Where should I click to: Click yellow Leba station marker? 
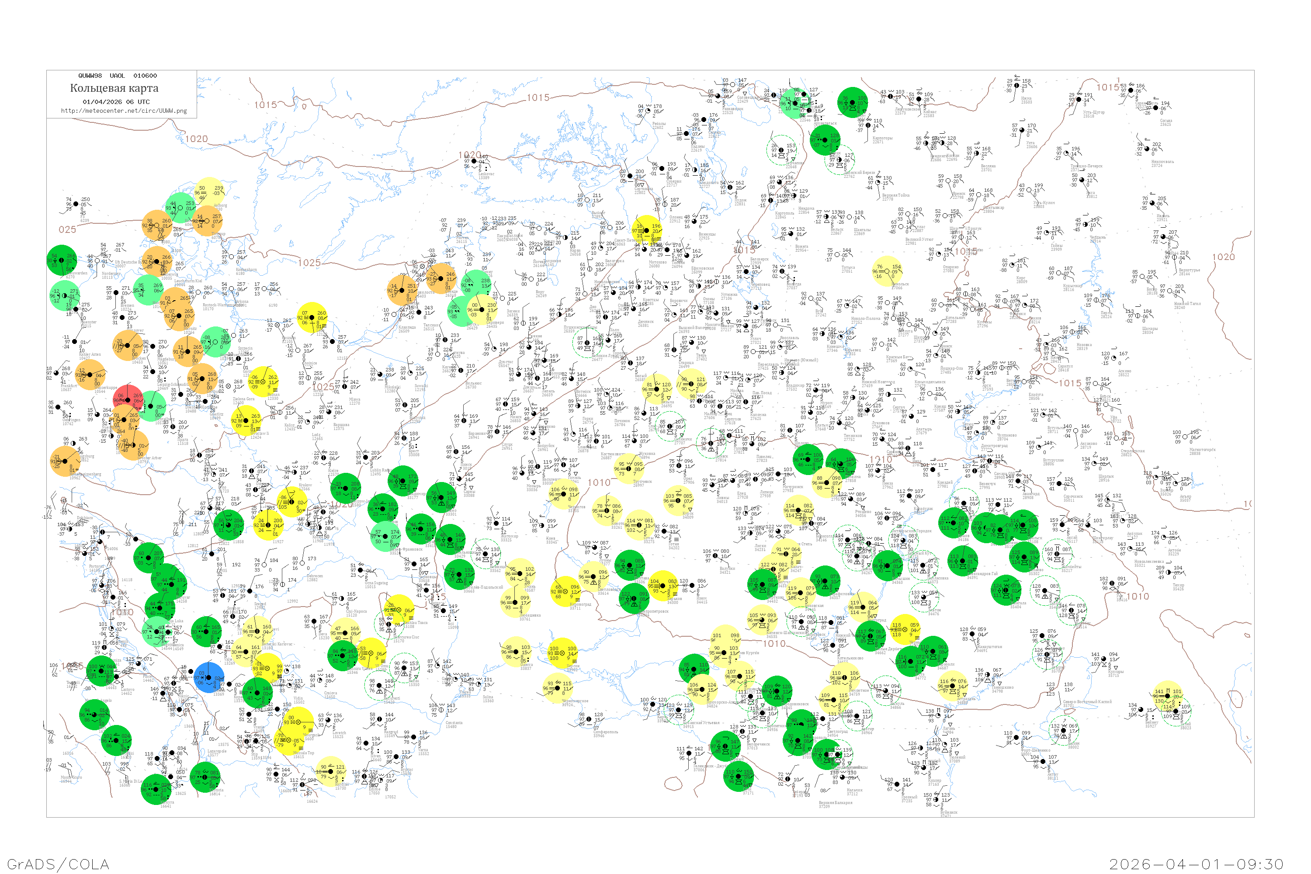[312, 318]
